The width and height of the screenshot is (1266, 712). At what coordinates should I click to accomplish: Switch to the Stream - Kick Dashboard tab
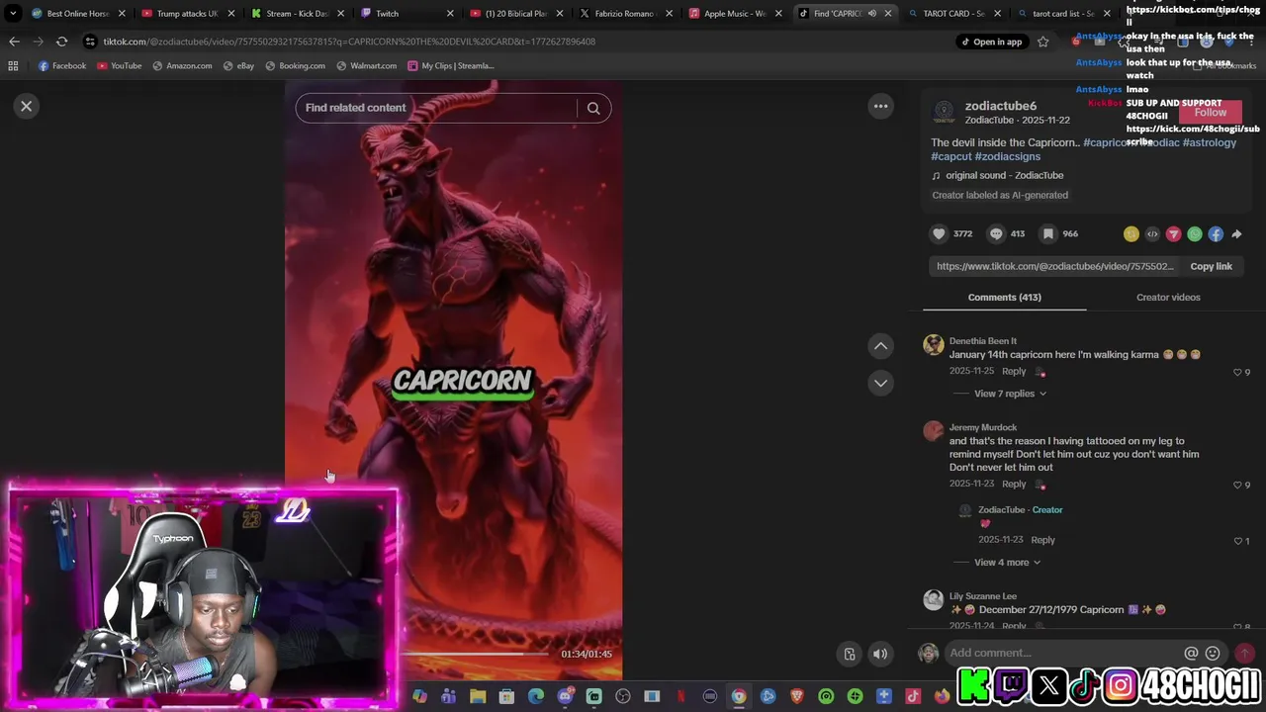297,14
